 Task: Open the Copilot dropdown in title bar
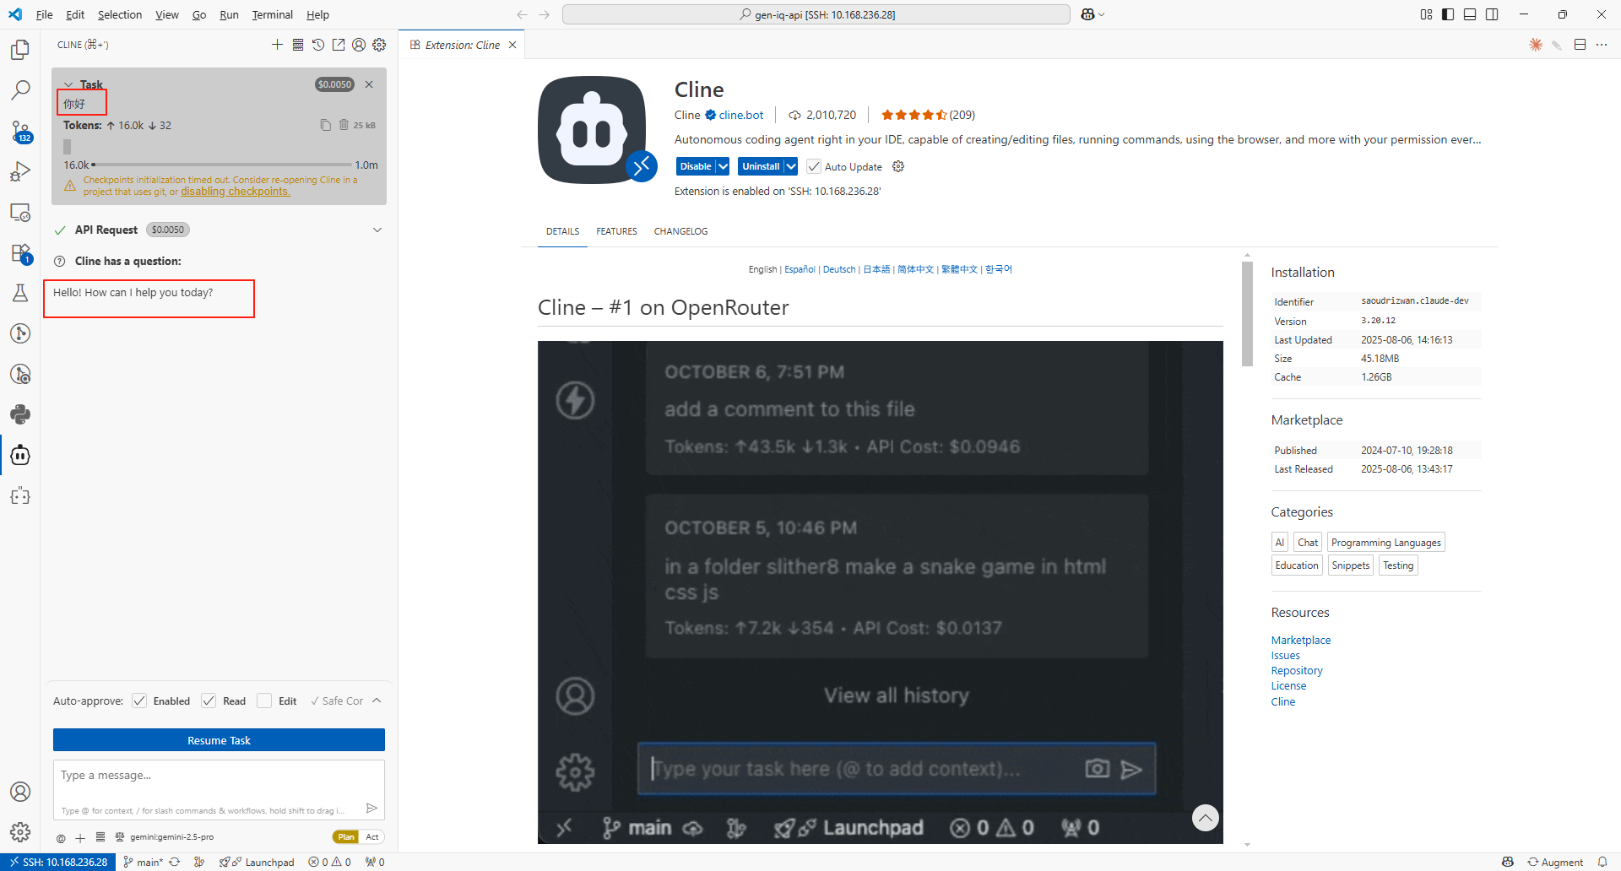click(x=1093, y=14)
